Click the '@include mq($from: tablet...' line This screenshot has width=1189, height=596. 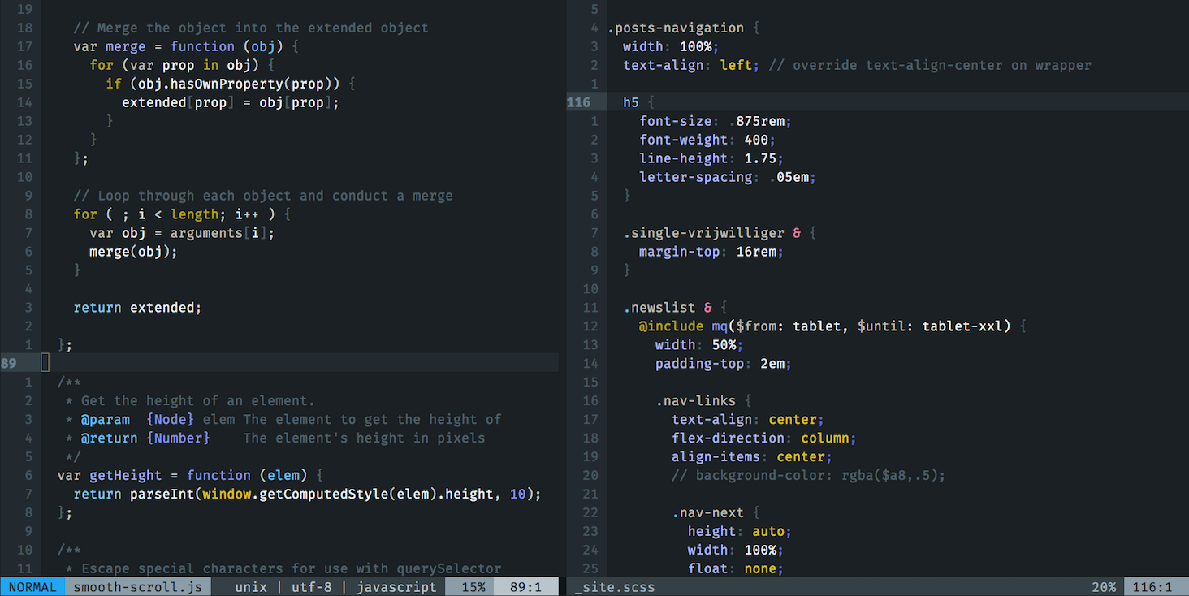click(x=833, y=326)
